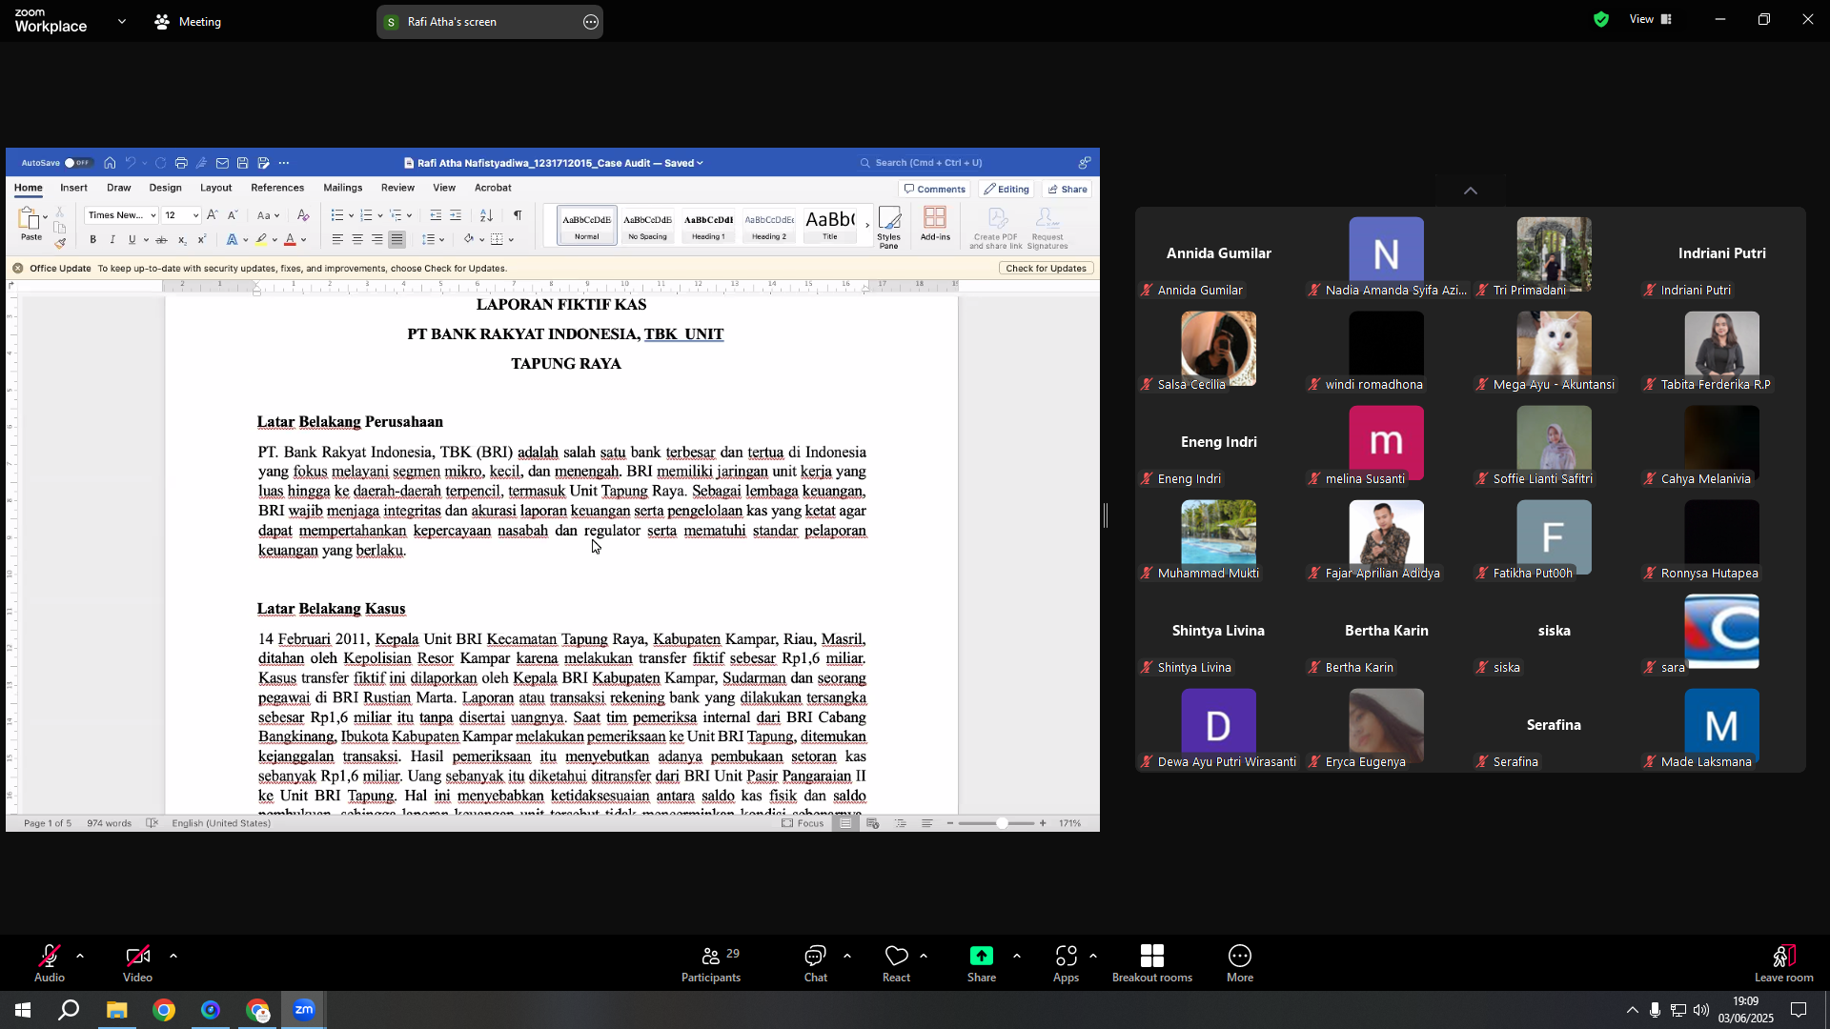Open the Zoom More options menu
This screenshot has width=1830, height=1029.
coord(1240,964)
